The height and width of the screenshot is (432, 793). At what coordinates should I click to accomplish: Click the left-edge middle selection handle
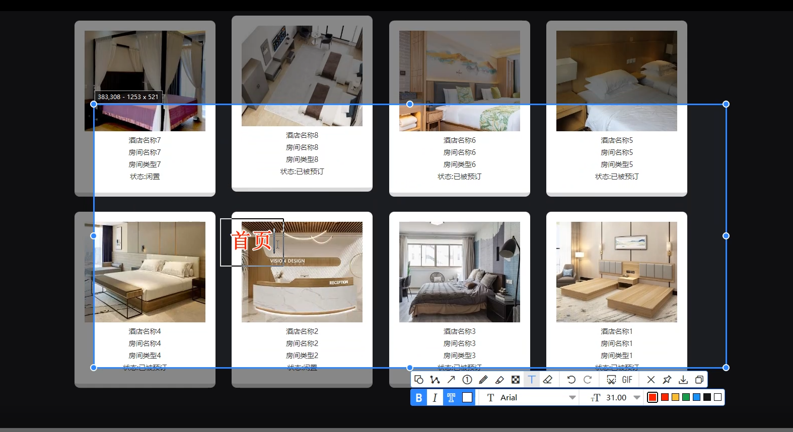(94, 236)
